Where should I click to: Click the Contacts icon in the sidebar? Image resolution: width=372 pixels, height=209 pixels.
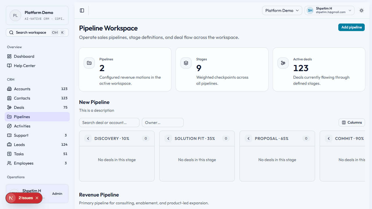(10, 98)
